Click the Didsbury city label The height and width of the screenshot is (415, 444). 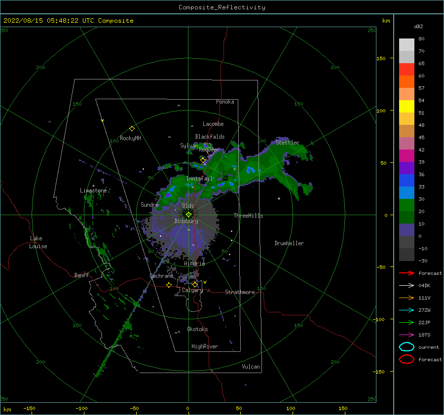pos(186,221)
